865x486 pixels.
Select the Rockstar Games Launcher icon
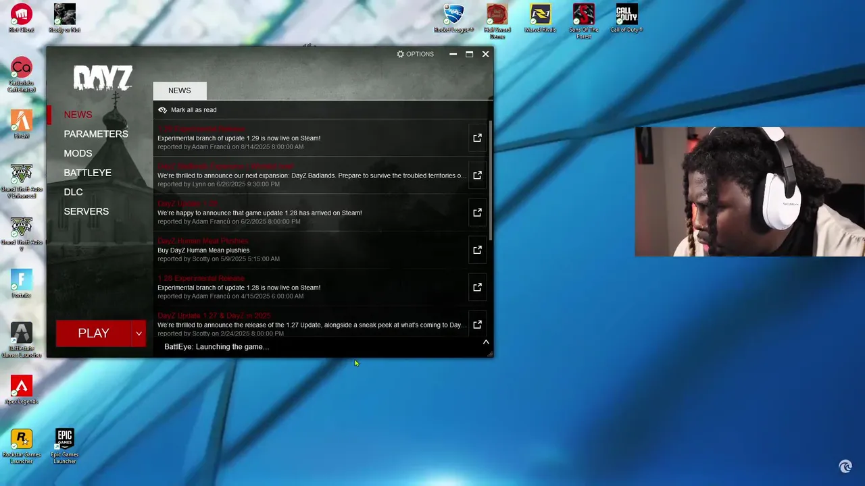[x=22, y=446]
